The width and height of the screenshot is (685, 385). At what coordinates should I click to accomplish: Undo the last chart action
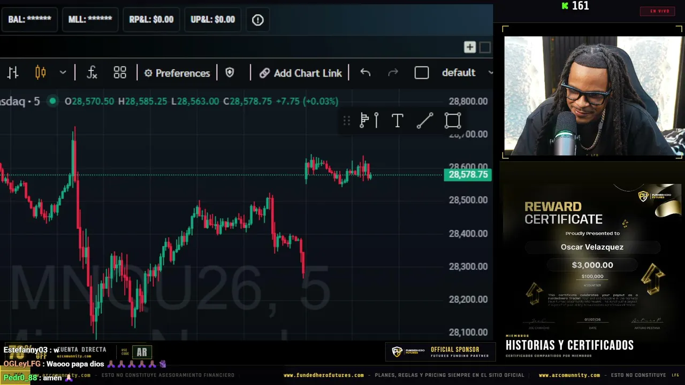(x=366, y=73)
